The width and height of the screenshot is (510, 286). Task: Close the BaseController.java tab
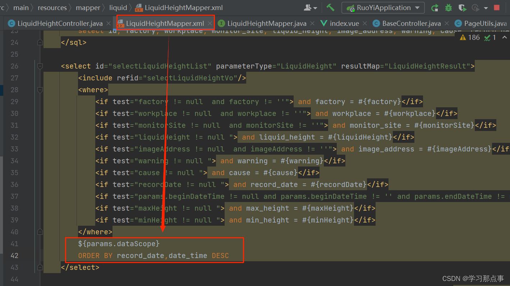tap(447, 24)
